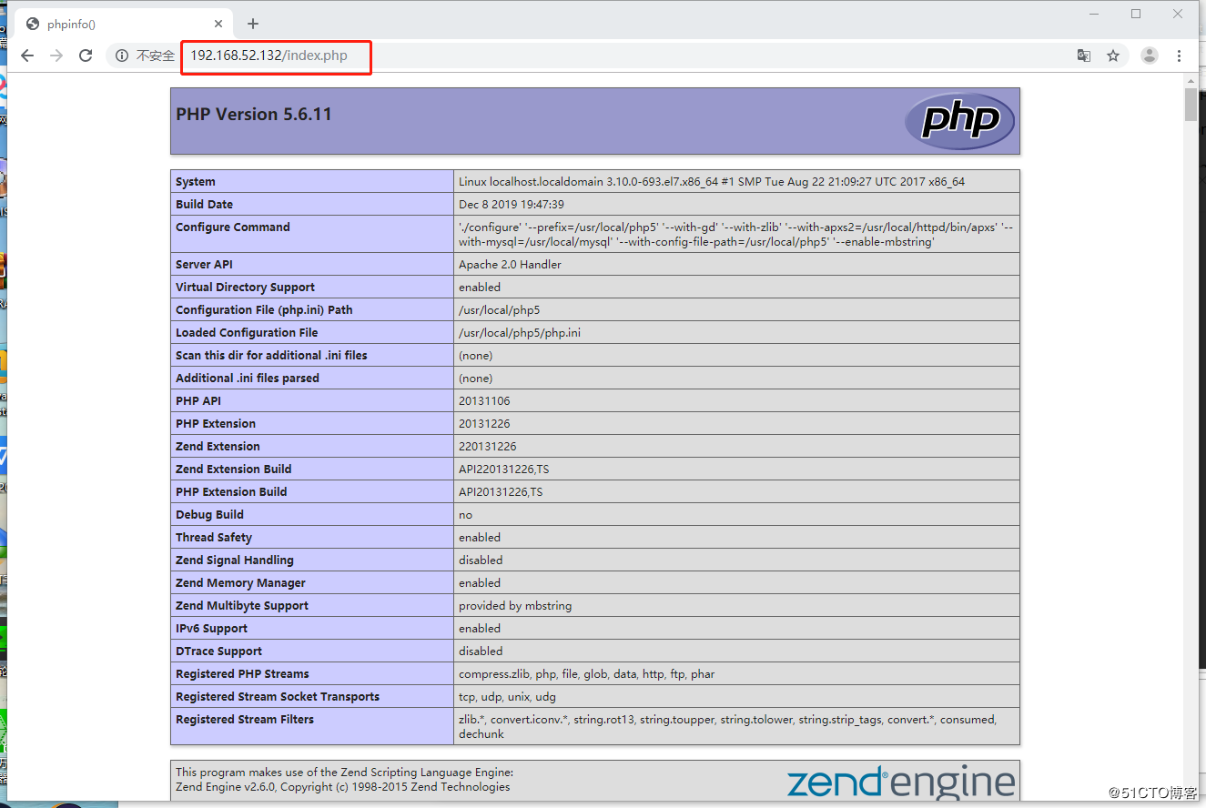
Task: Click Zend Extension Build value API220131226,TS
Action: point(504,470)
